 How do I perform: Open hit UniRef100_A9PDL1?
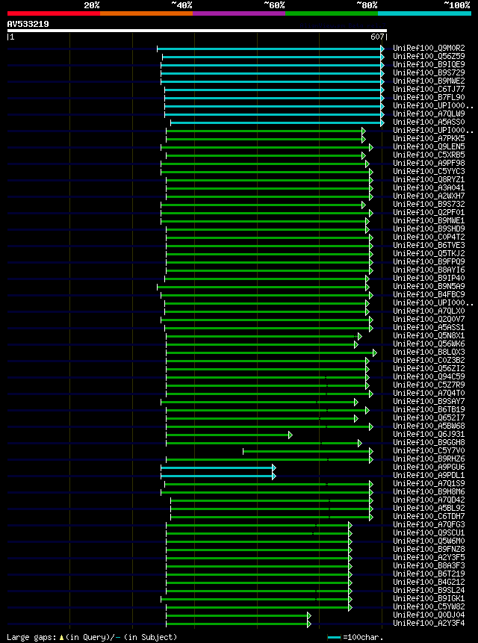(429, 475)
